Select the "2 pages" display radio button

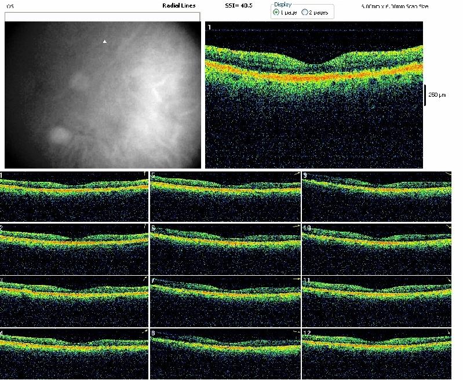(x=305, y=12)
